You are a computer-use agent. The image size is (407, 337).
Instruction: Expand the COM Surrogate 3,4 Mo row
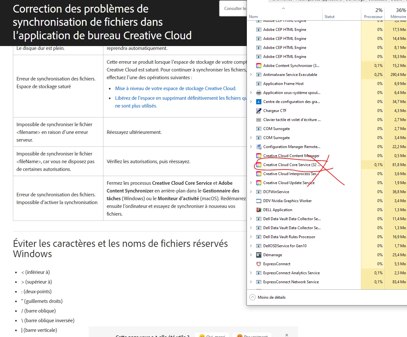[251, 138]
